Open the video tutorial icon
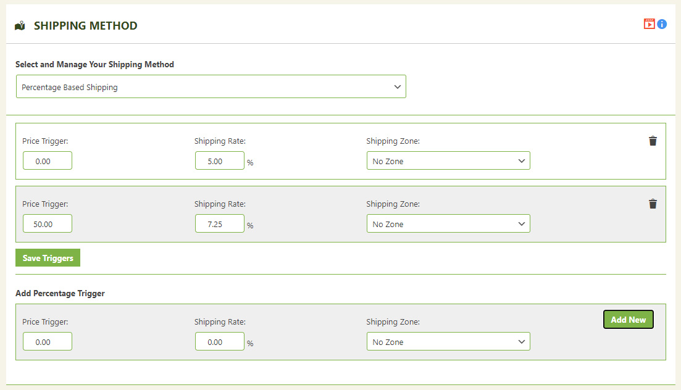681x390 pixels. [x=649, y=24]
